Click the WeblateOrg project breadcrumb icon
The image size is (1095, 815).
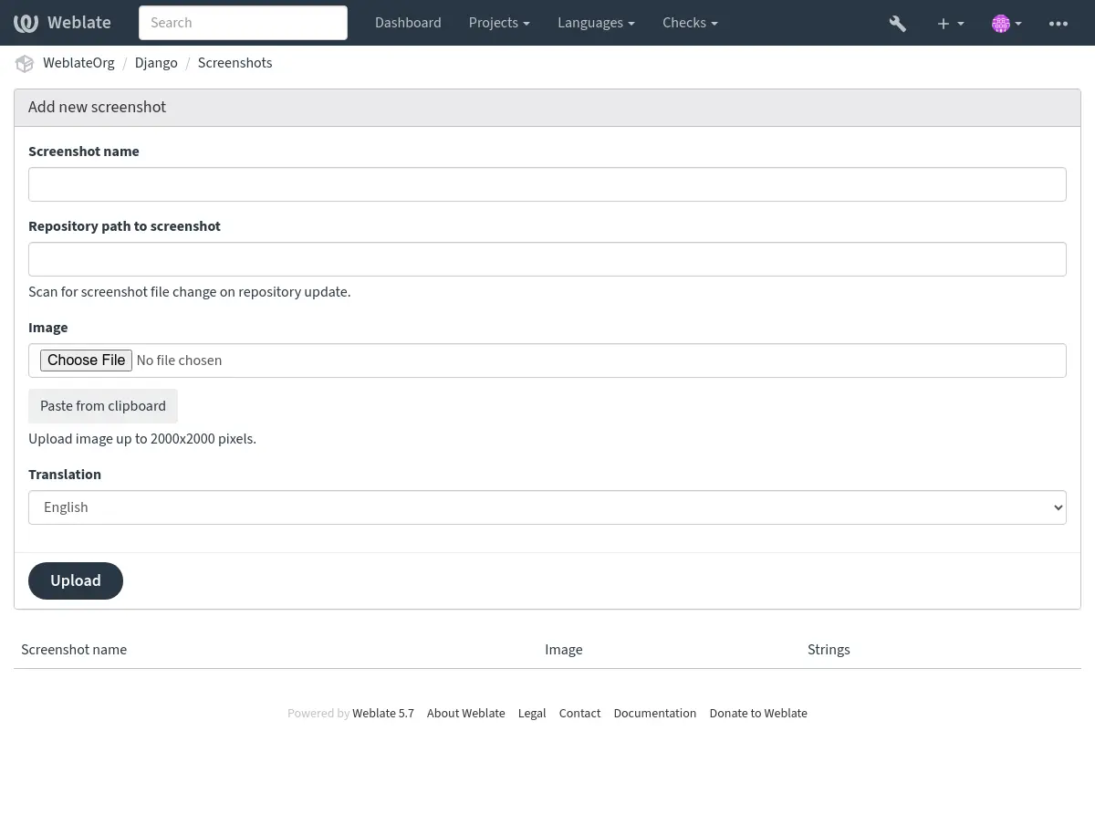click(x=25, y=63)
